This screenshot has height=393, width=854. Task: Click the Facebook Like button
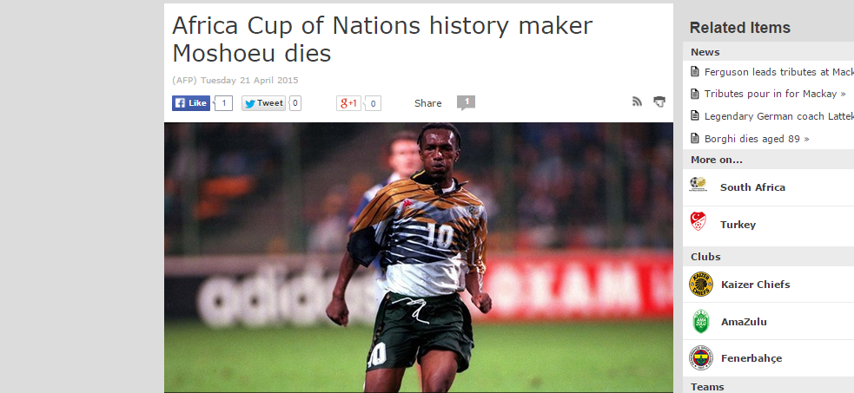[191, 103]
